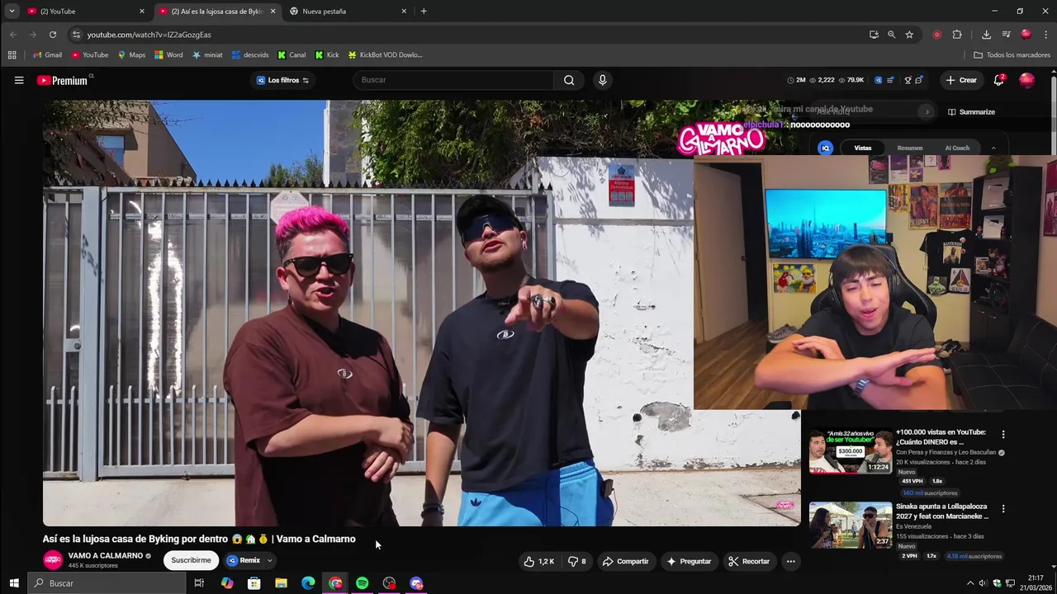1057x594 pixels.
Task: Open KickBot VOD Downloader bookmark
Action: tap(385, 55)
